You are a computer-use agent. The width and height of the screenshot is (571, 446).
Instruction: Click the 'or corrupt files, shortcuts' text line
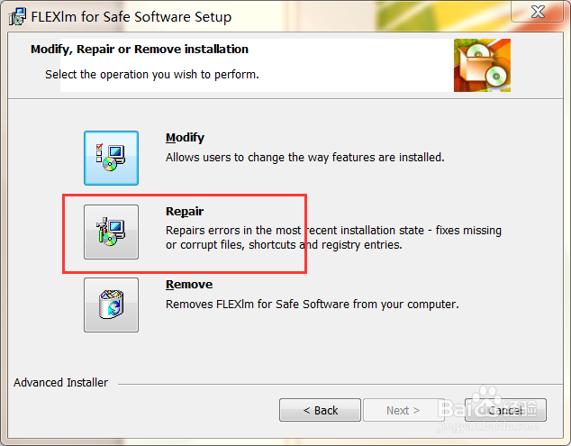284,245
